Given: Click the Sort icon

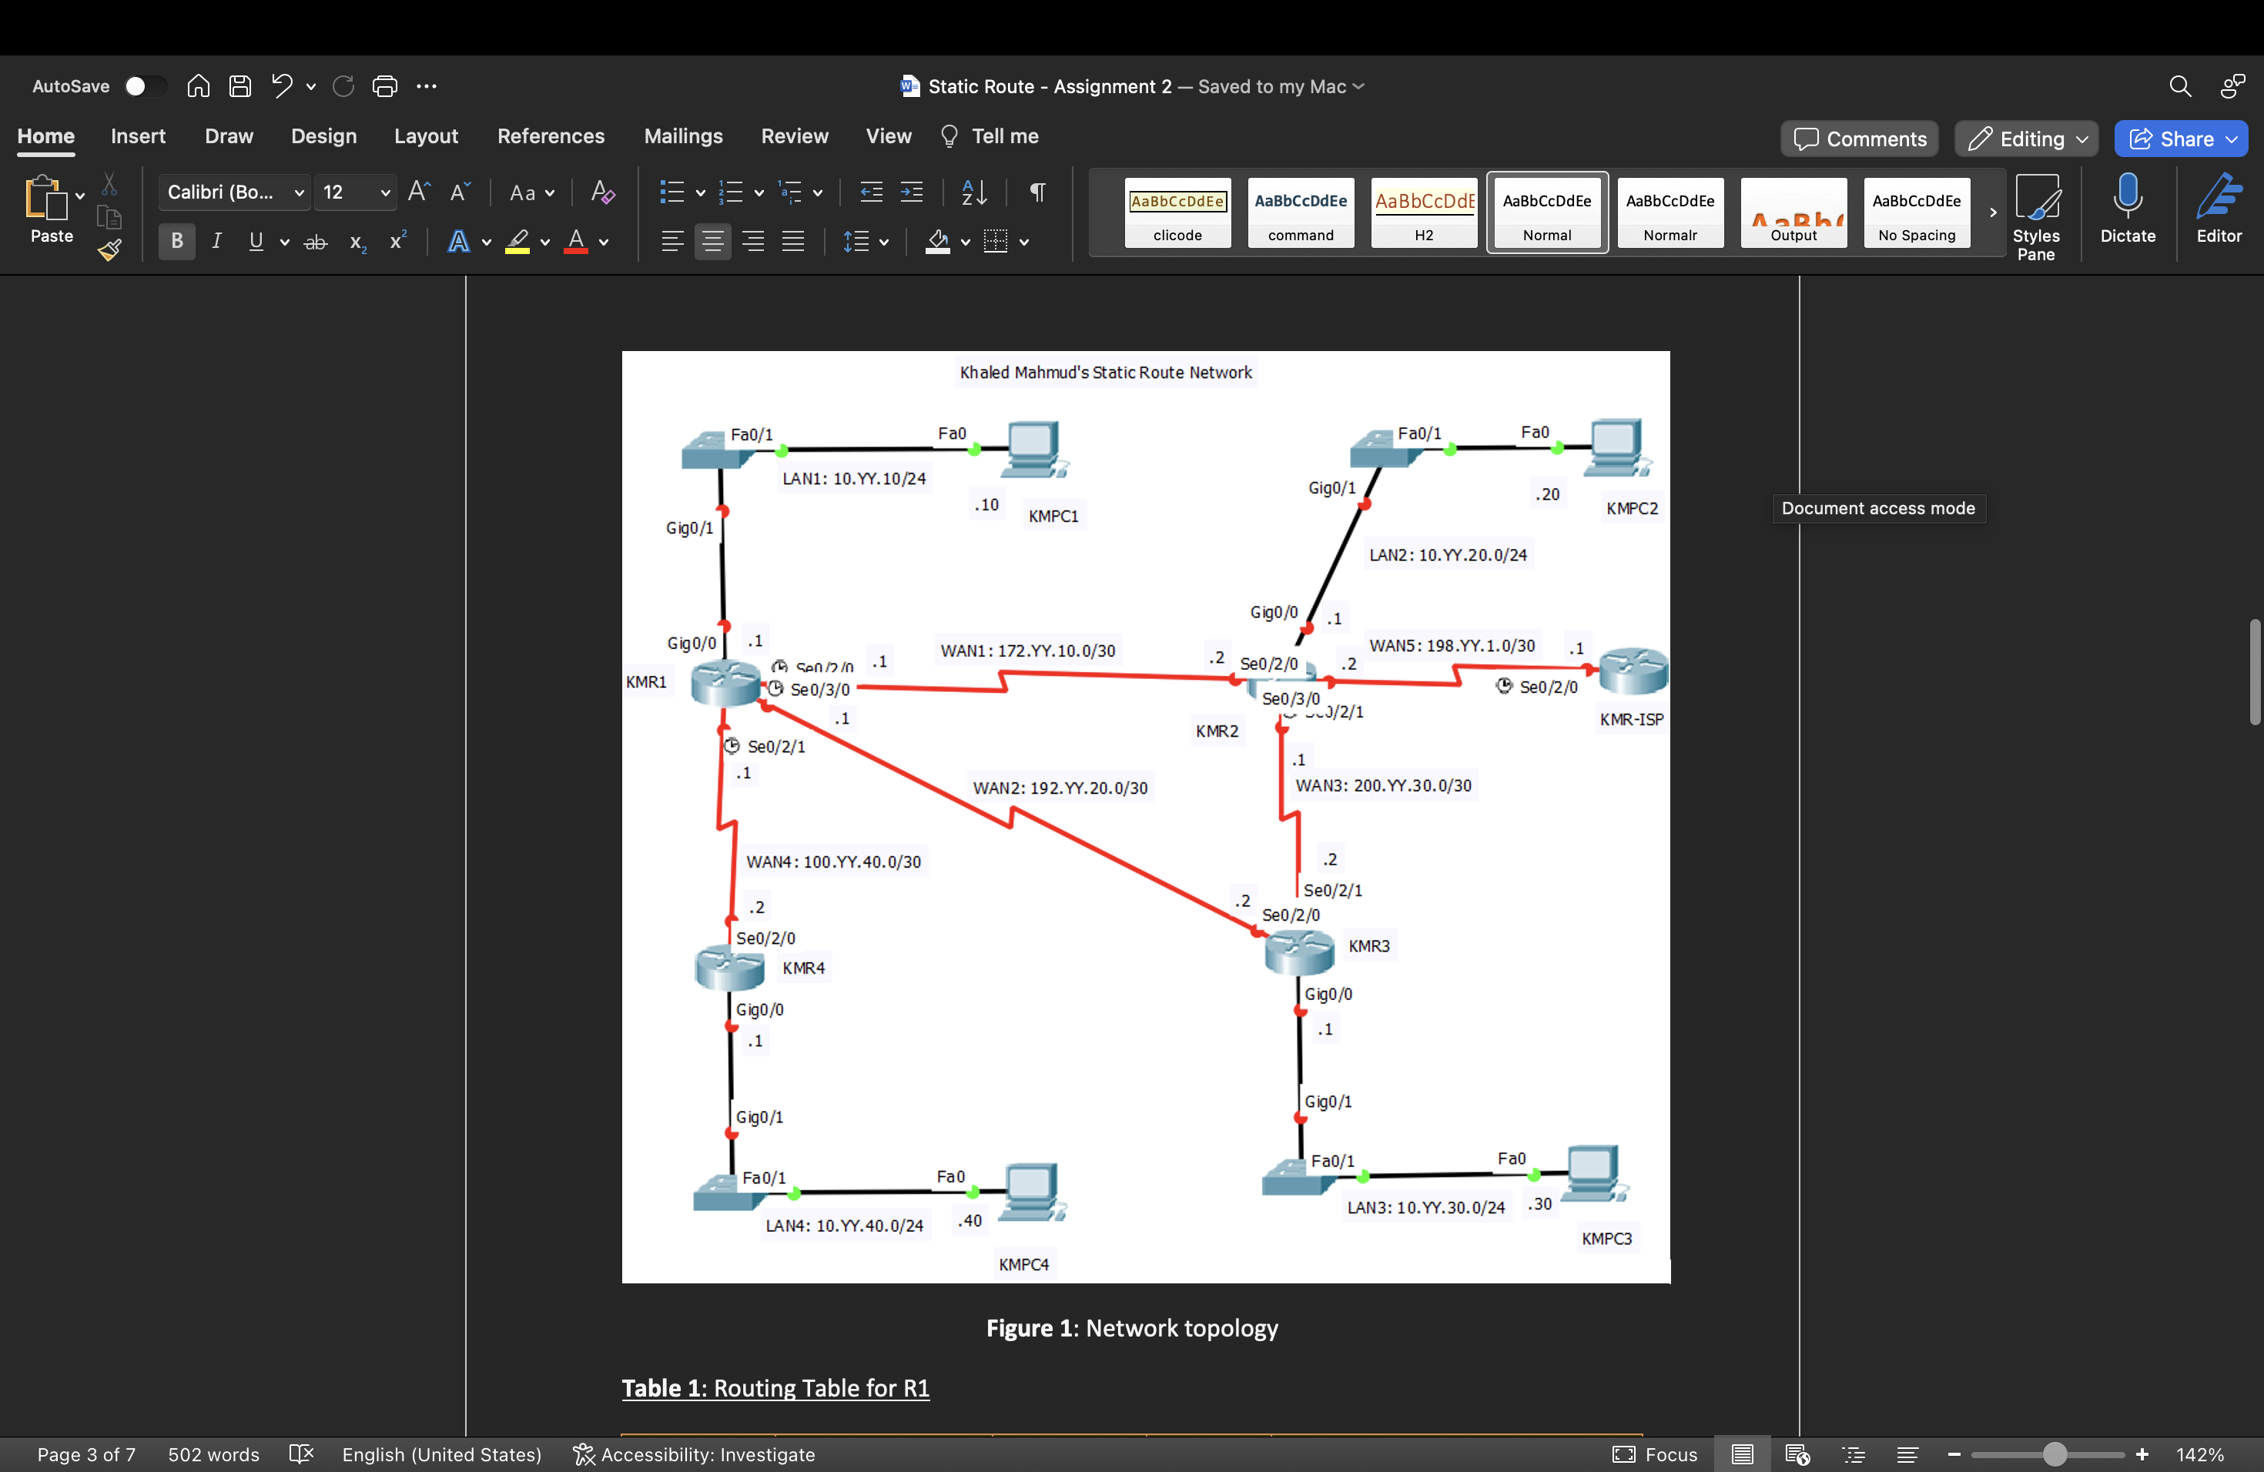Looking at the screenshot, I should (x=973, y=192).
